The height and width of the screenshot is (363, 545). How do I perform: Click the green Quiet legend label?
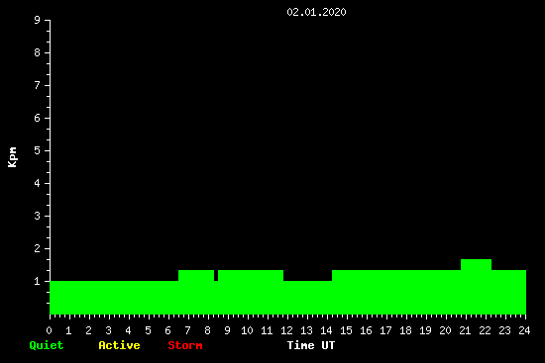(47, 345)
